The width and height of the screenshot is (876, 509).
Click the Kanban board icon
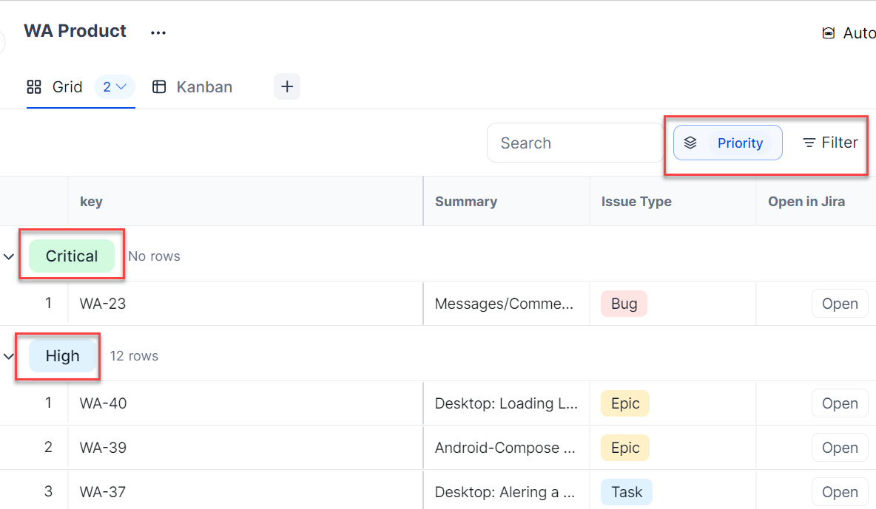[159, 87]
